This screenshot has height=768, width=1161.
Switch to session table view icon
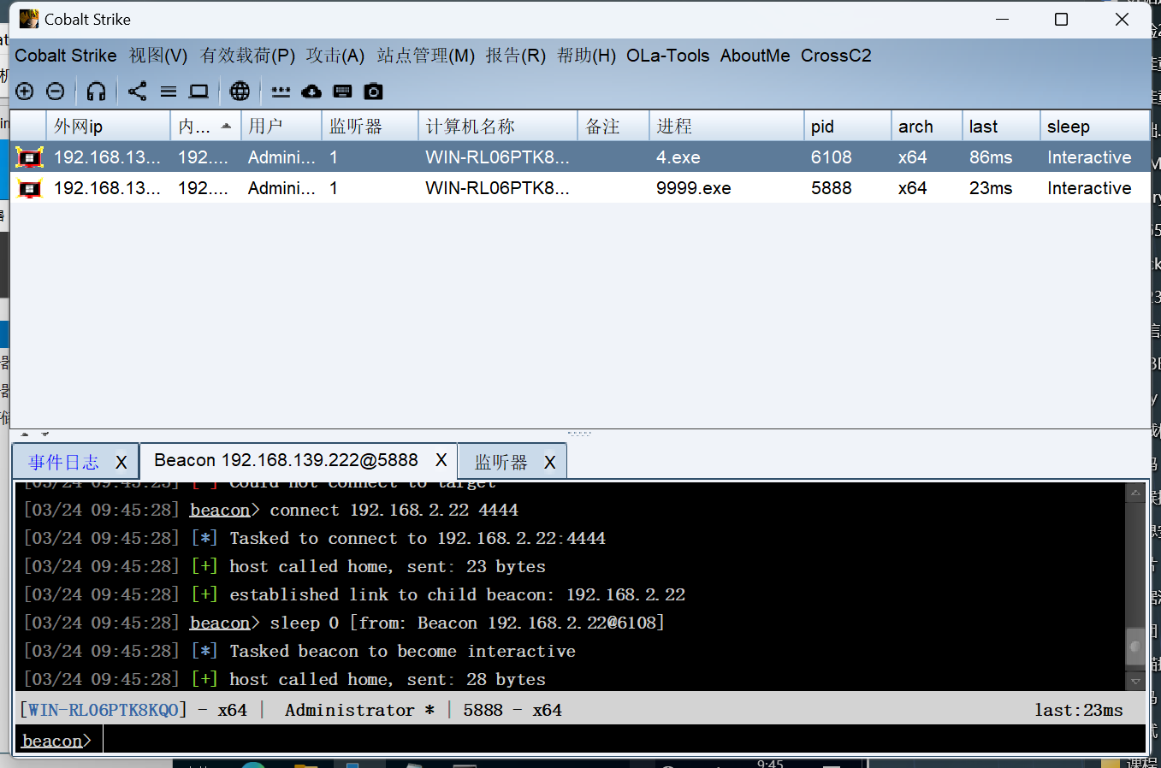[169, 92]
